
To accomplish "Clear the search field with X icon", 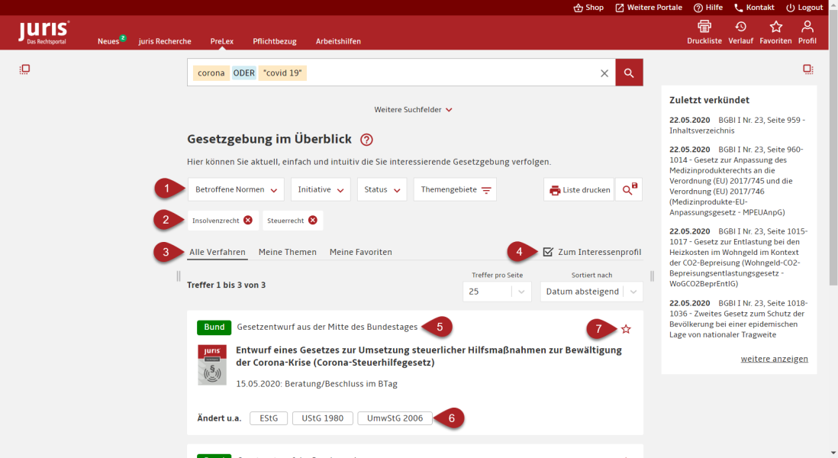I will click(x=604, y=73).
